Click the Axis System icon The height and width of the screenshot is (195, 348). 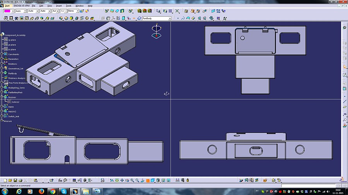point(113,18)
